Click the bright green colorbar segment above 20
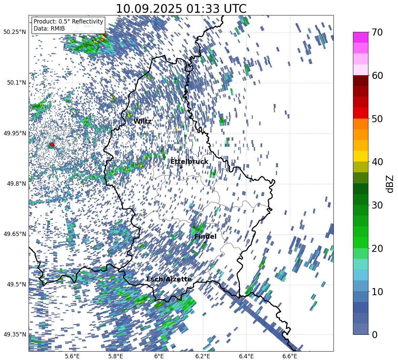The width and height of the screenshot is (398, 363). [x=360, y=242]
